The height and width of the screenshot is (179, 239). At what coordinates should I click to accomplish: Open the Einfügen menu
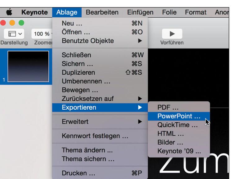tap(140, 12)
